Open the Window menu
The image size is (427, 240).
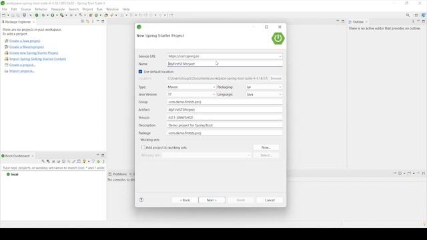(x=112, y=9)
